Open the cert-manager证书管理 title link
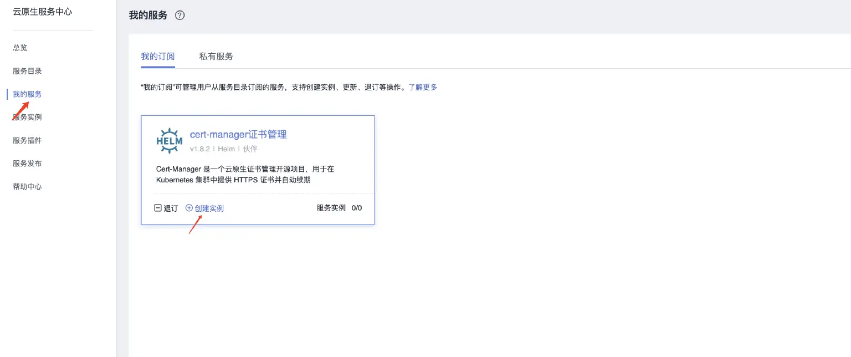The image size is (851, 357). coord(238,135)
